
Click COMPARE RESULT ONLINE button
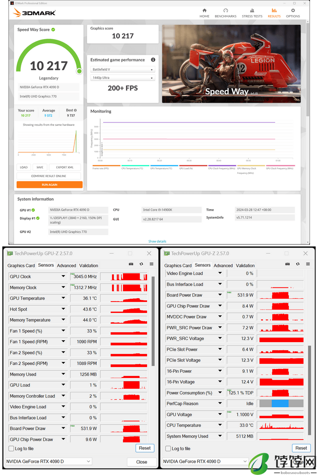[x=49, y=176]
